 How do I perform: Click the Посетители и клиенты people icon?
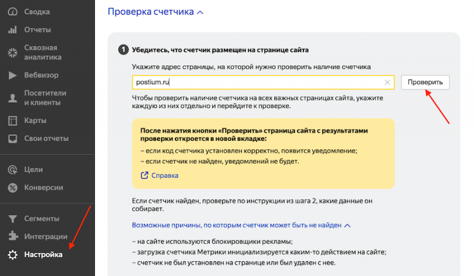12,98
